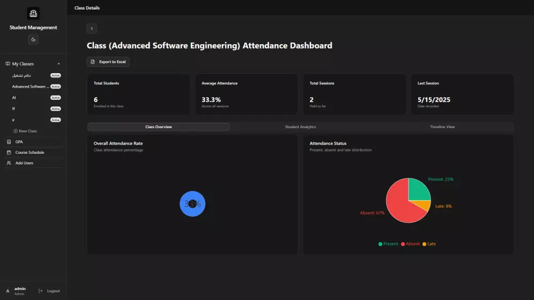This screenshot has width=534, height=300.
Task: Click Active badge next to نظم تشغيل
Action: coord(56,75)
